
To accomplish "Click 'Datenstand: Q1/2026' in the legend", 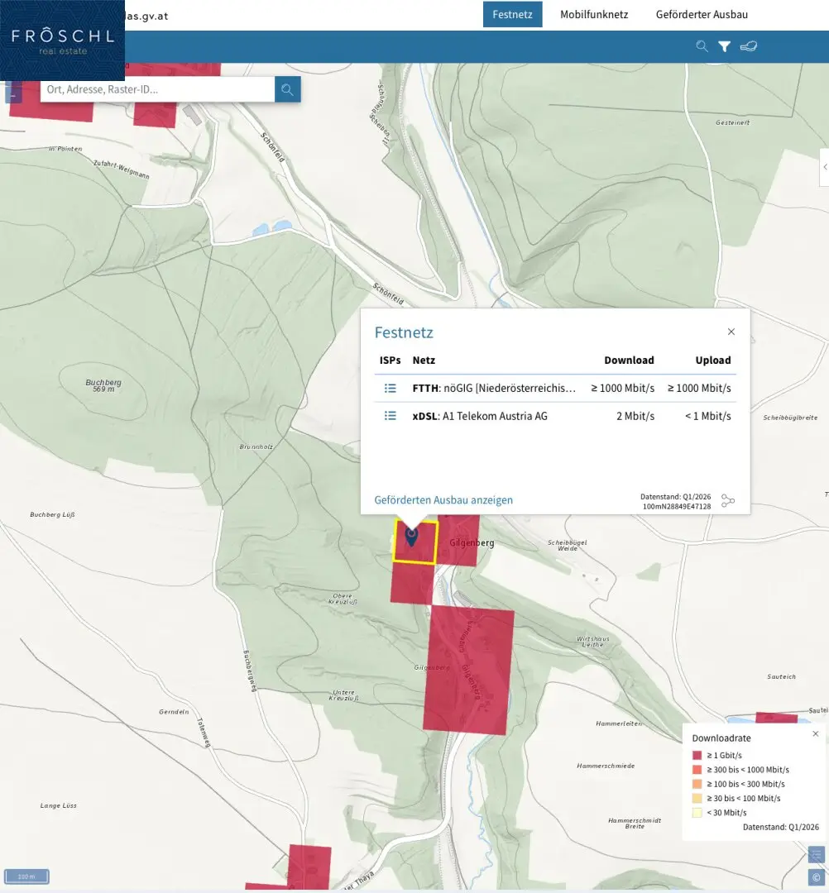I will (780, 827).
